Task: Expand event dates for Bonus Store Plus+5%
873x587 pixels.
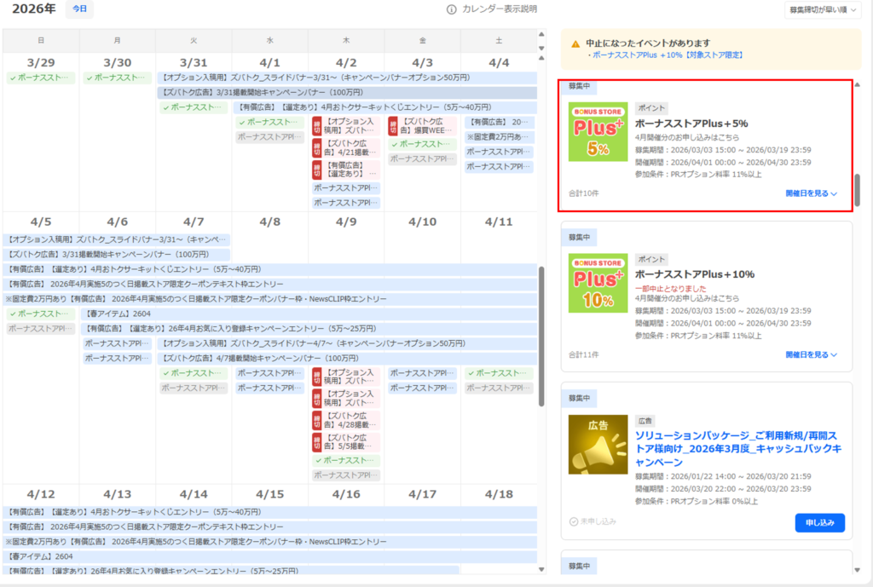Action: pyautogui.click(x=811, y=193)
